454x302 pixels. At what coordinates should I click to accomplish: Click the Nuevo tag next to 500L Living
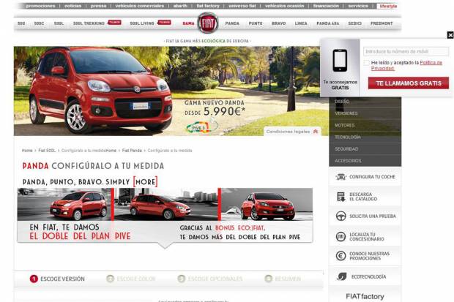point(164,22)
